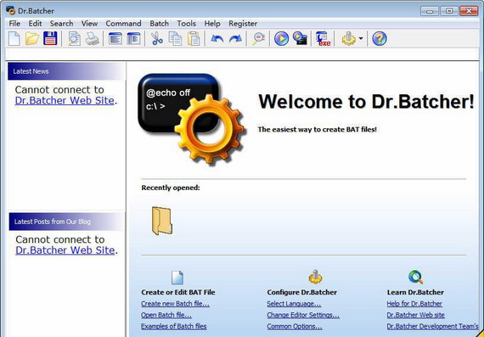Click the second window layout toolbar icon
The image size is (484, 337).
[133, 39]
